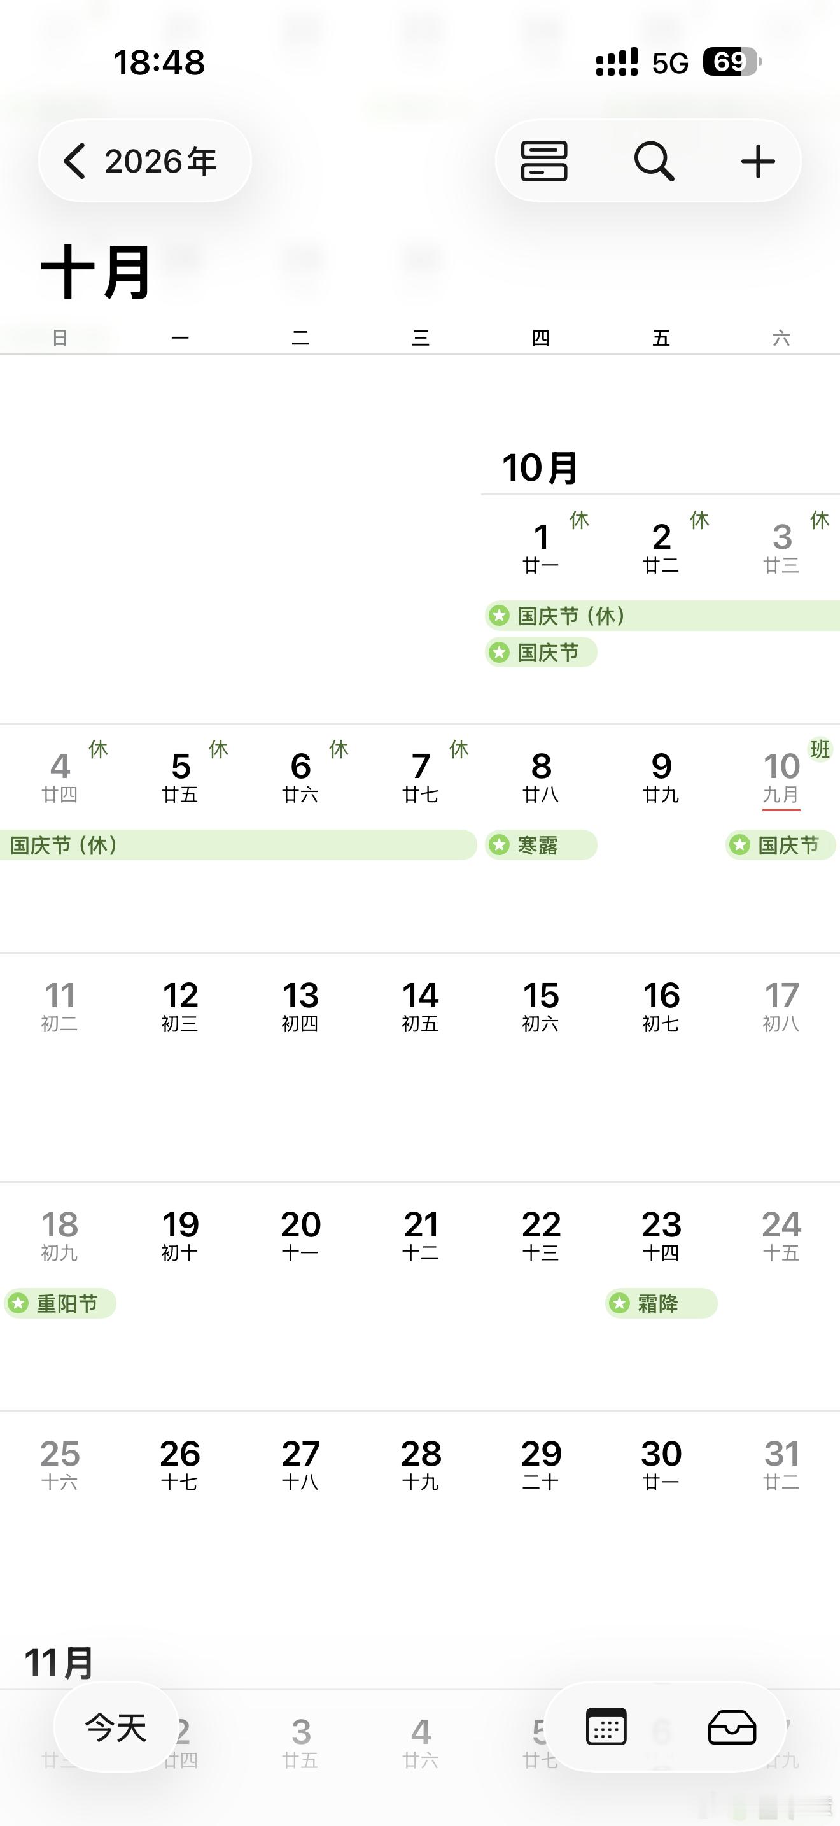Open the 国庆节 (休) event banner on October 1

coord(662,615)
